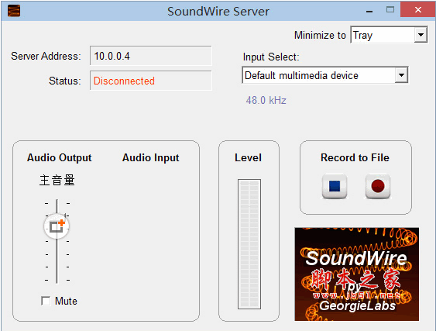Click the Level heading
Screen dimensions: 436x331
pos(248,157)
